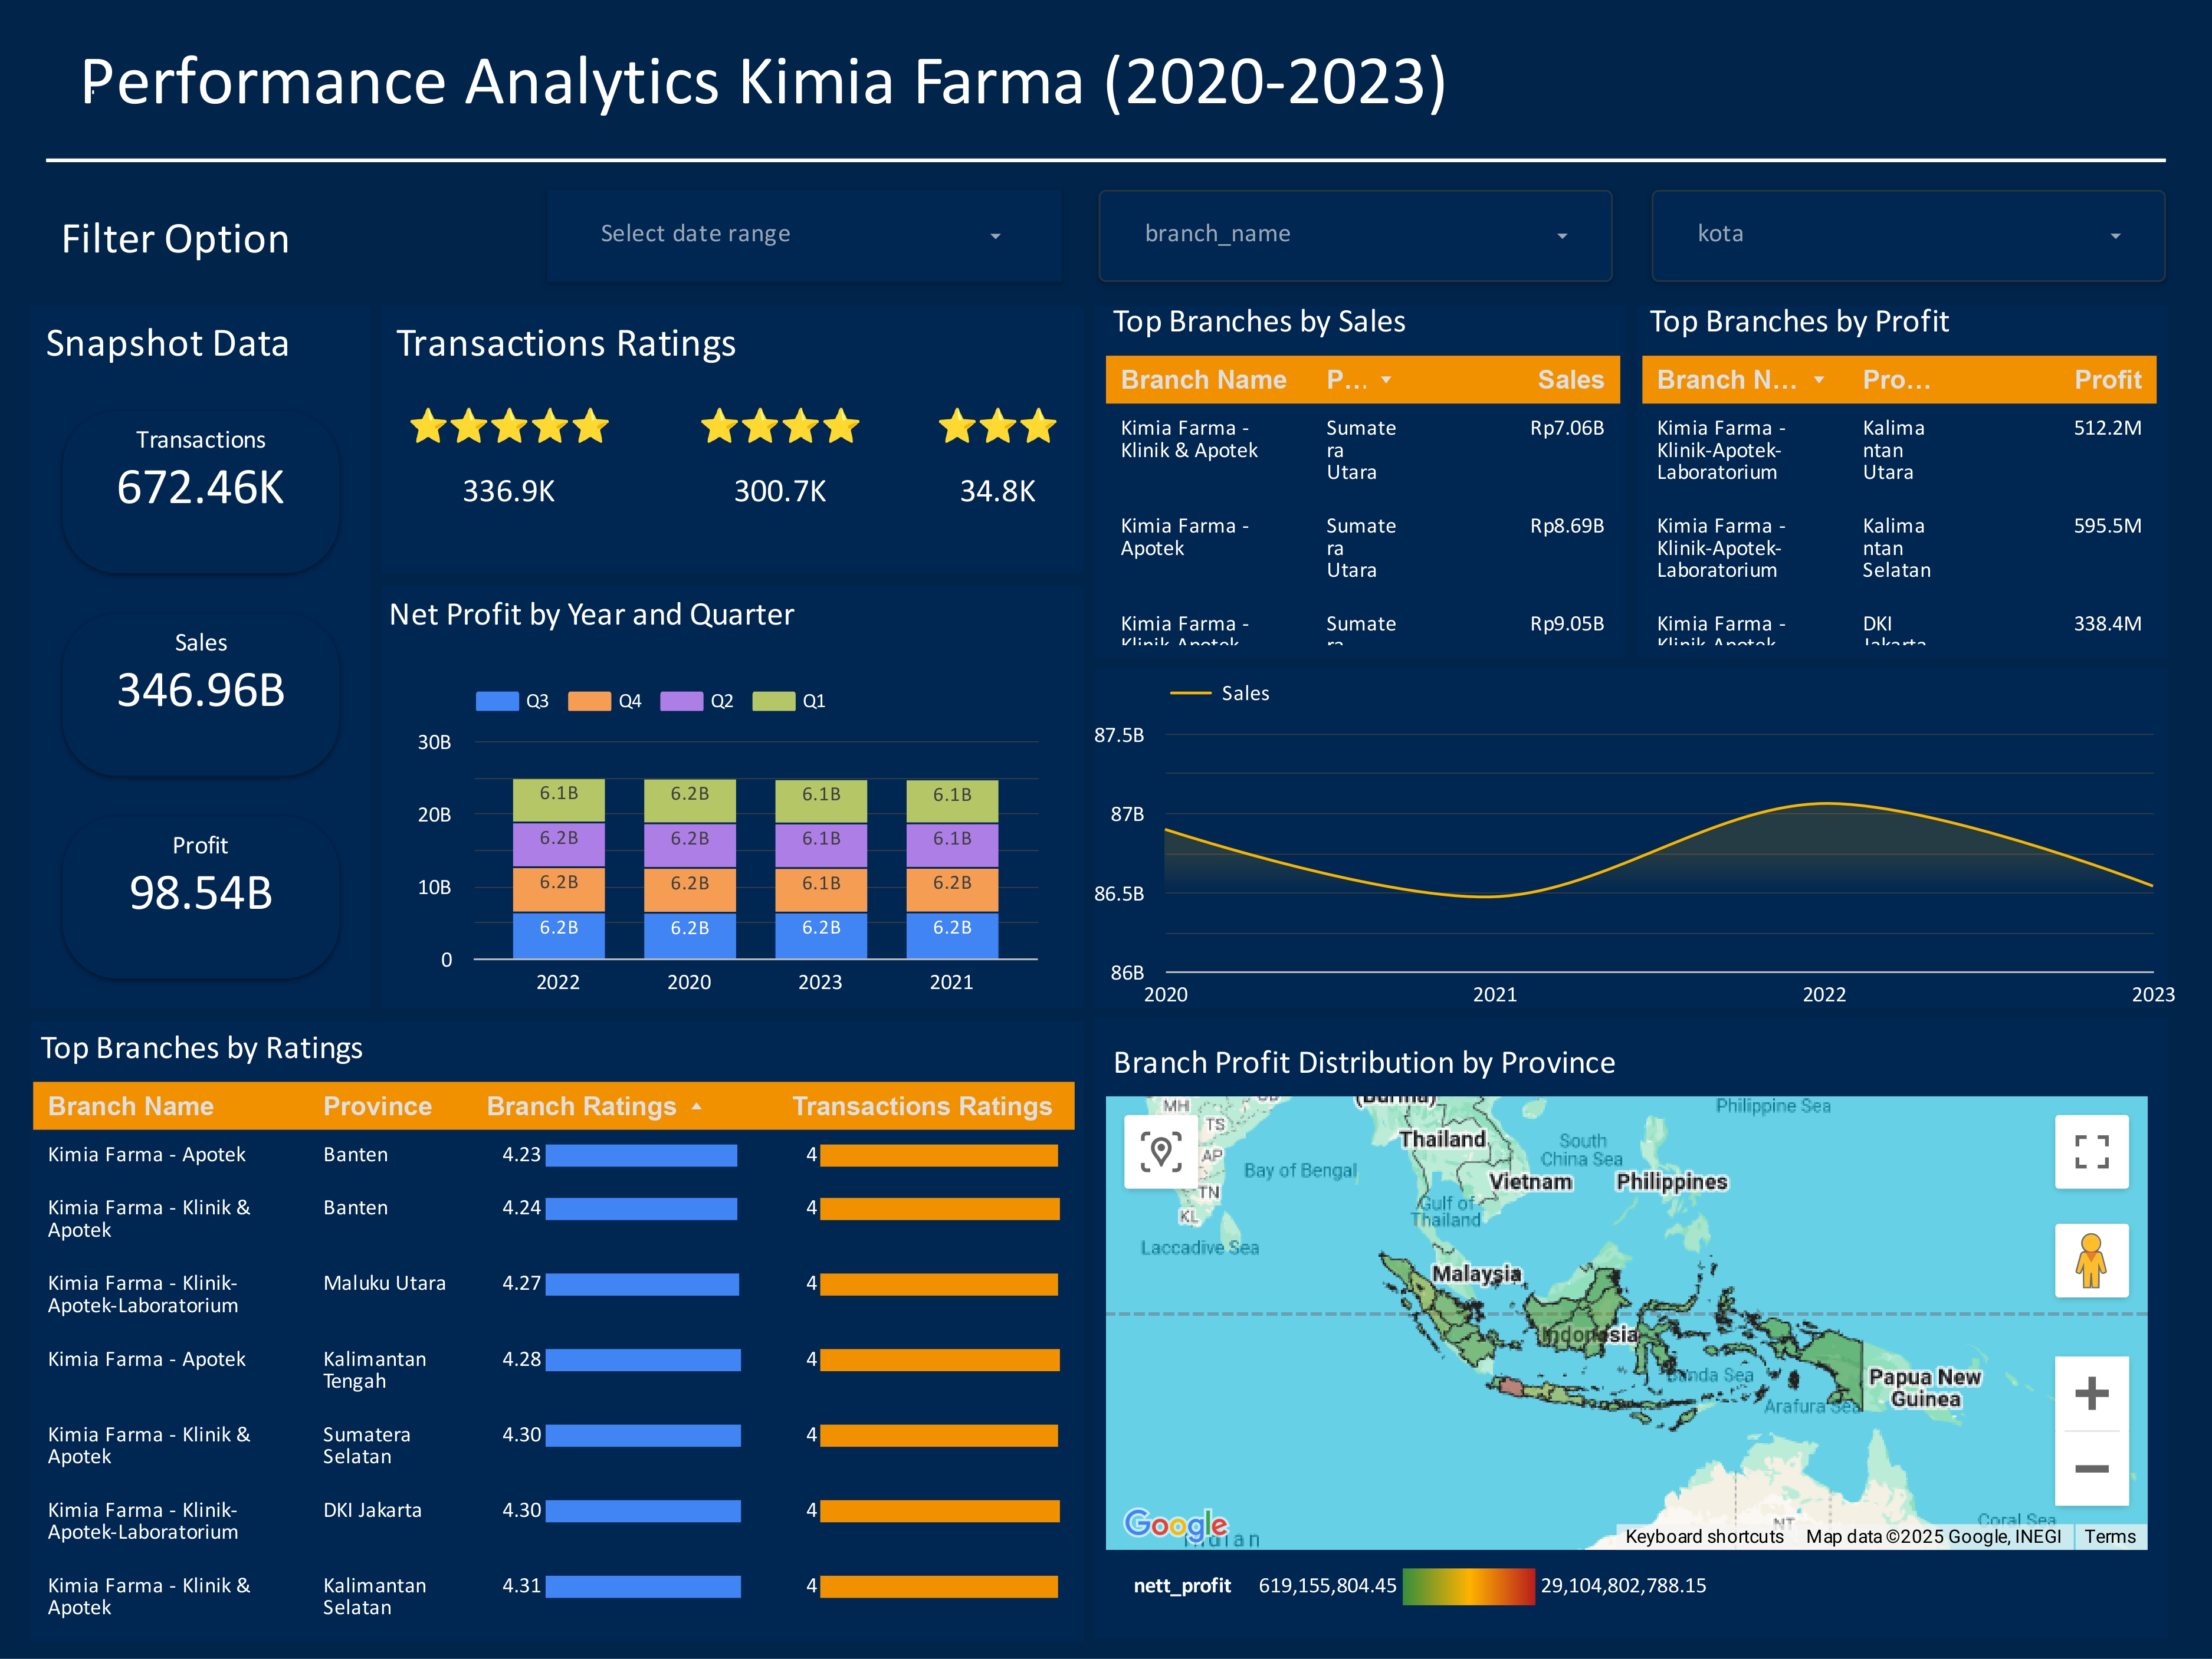Viewport: 2212px width, 1659px height.
Task: Sort ratings table by Transactions Ratings header
Action: click(922, 1106)
